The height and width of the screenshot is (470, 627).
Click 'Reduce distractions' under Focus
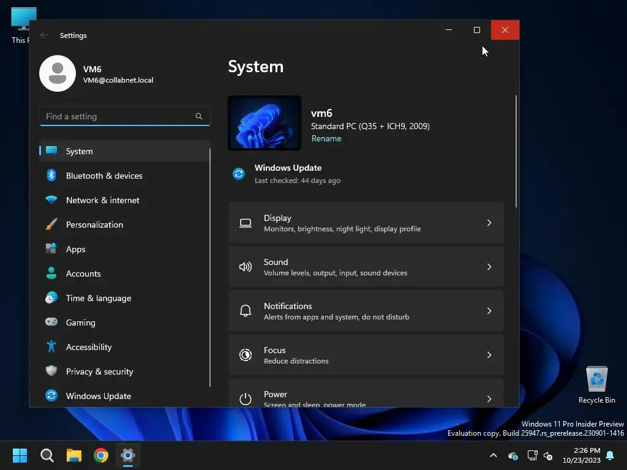pos(296,361)
